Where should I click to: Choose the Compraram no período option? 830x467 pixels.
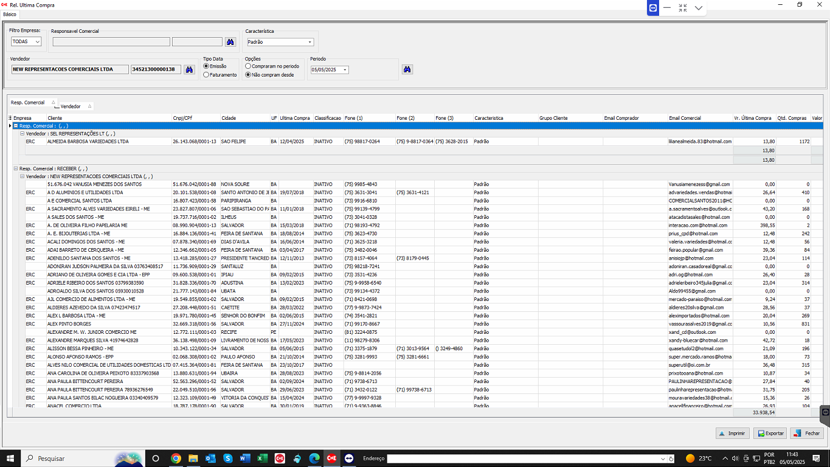(x=248, y=66)
